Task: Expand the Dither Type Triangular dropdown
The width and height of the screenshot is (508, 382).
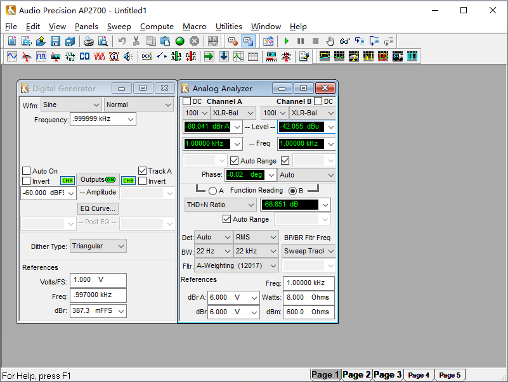Action: [x=98, y=246]
